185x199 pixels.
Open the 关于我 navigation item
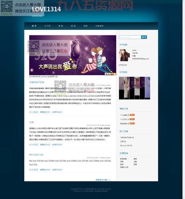pyautogui.click(x=48, y=26)
